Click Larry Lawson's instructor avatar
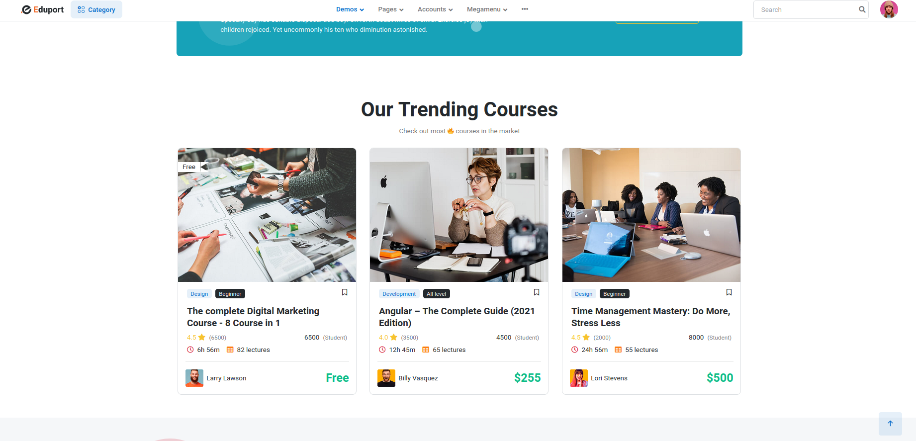 (x=194, y=378)
